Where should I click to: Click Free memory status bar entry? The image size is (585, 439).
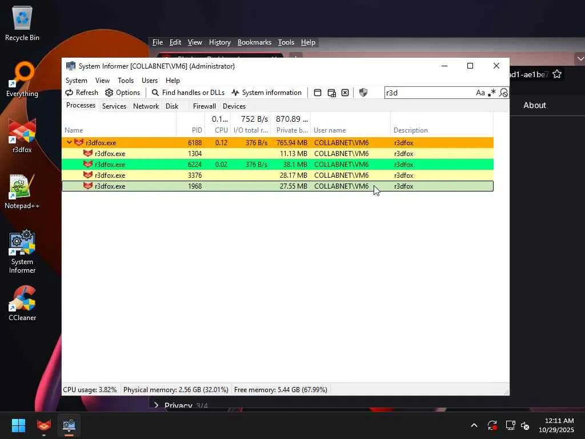[x=281, y=390]
